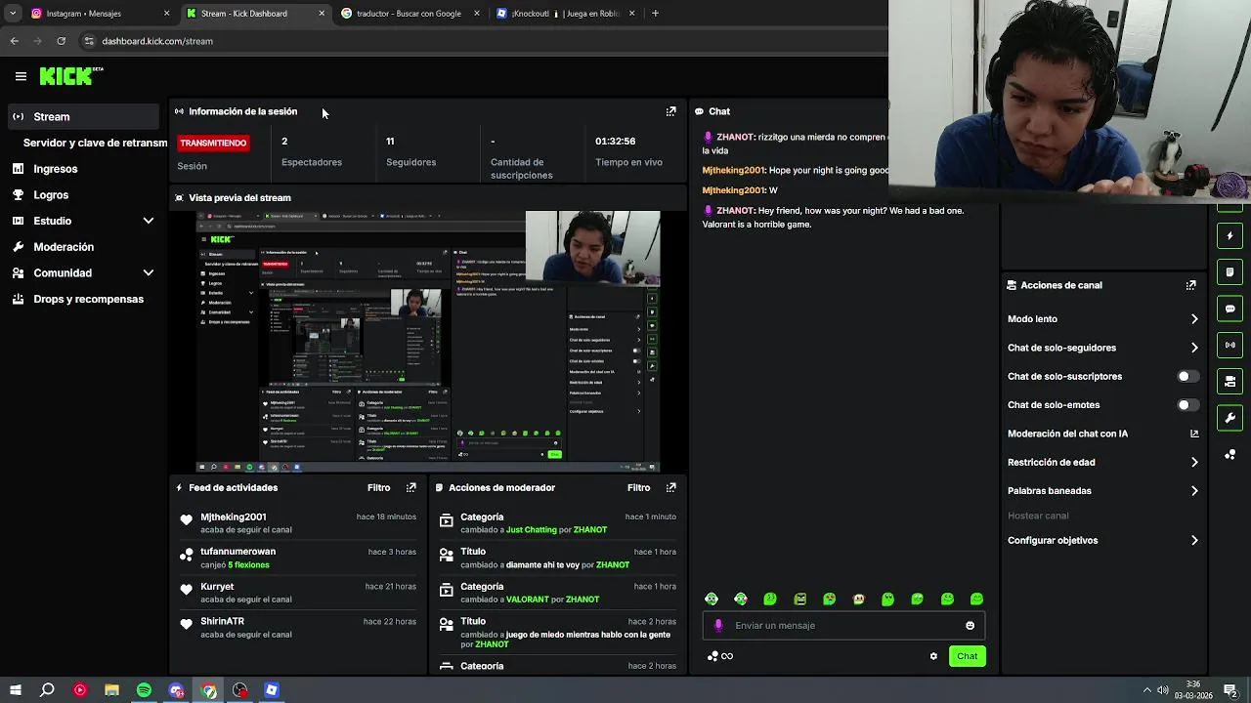
Task: Click the camera panel icon in right sidebar
Action: pyautogui.click(x=1230, y=381)
